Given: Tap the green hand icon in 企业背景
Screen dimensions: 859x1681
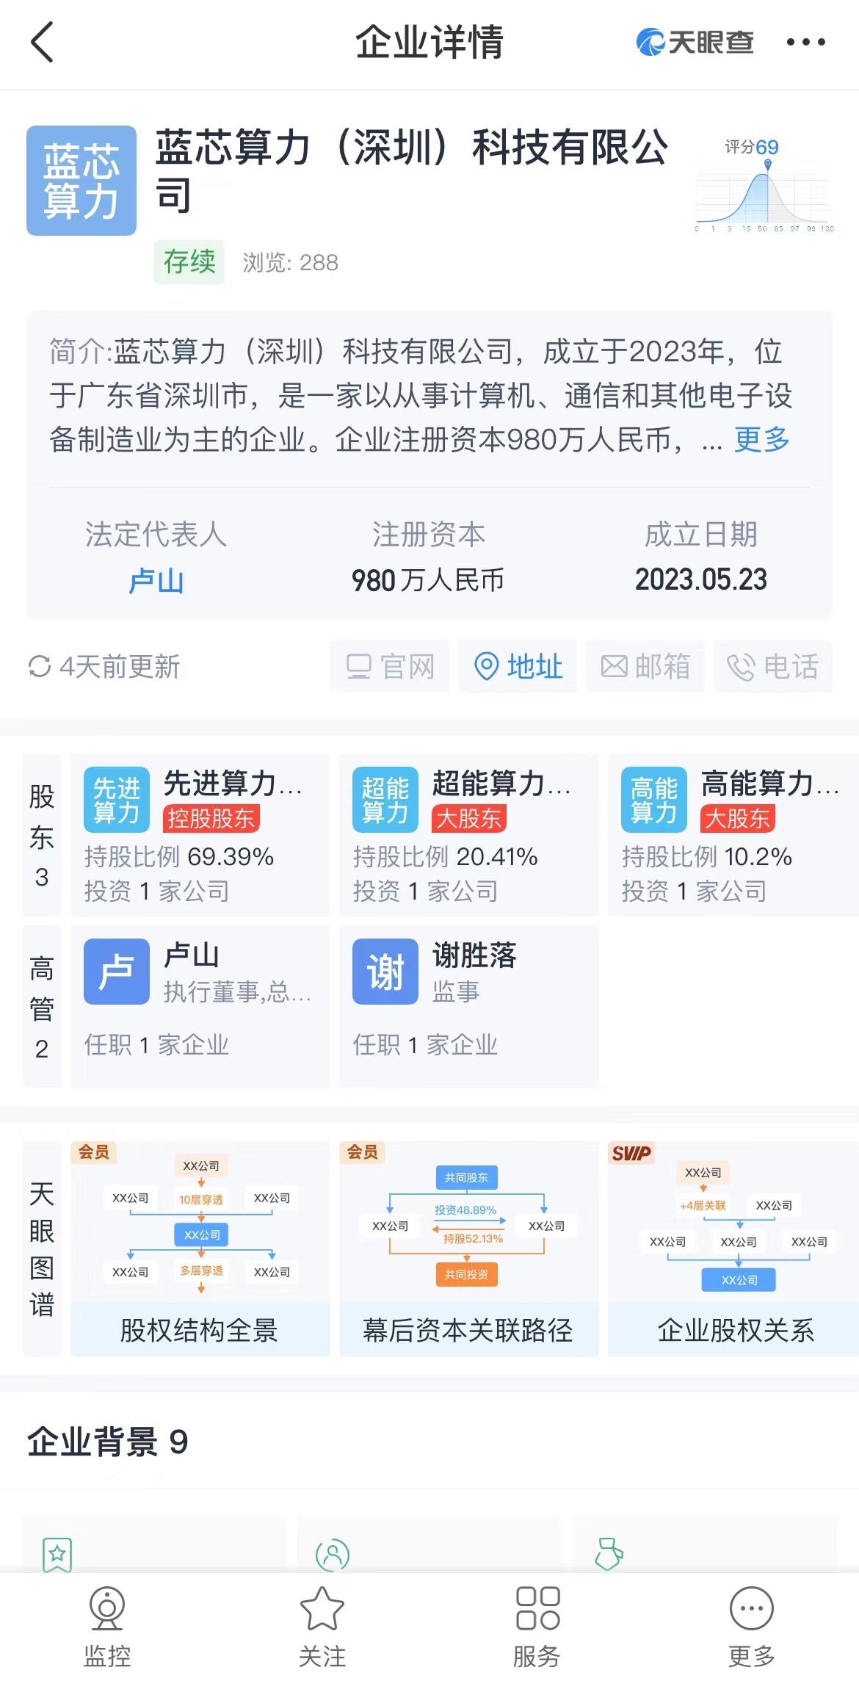Looking at the screenshot, I should [609, 1553].
